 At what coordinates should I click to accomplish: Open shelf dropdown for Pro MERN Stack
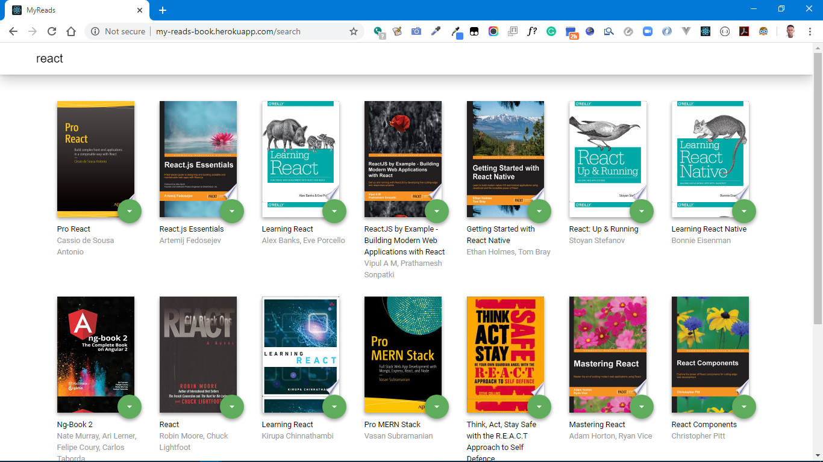437,407
